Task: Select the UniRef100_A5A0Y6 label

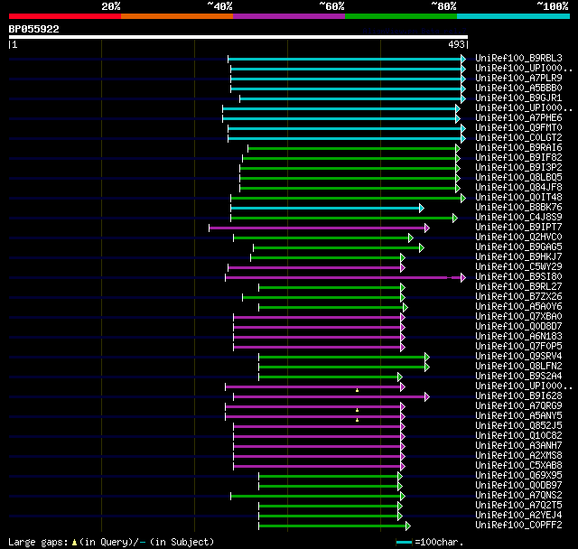Action: 518,307
